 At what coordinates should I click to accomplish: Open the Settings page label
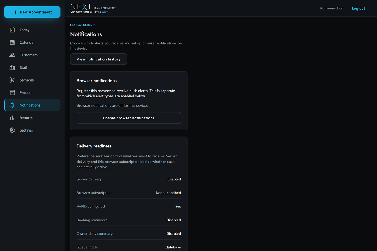[x=26, y=130]
